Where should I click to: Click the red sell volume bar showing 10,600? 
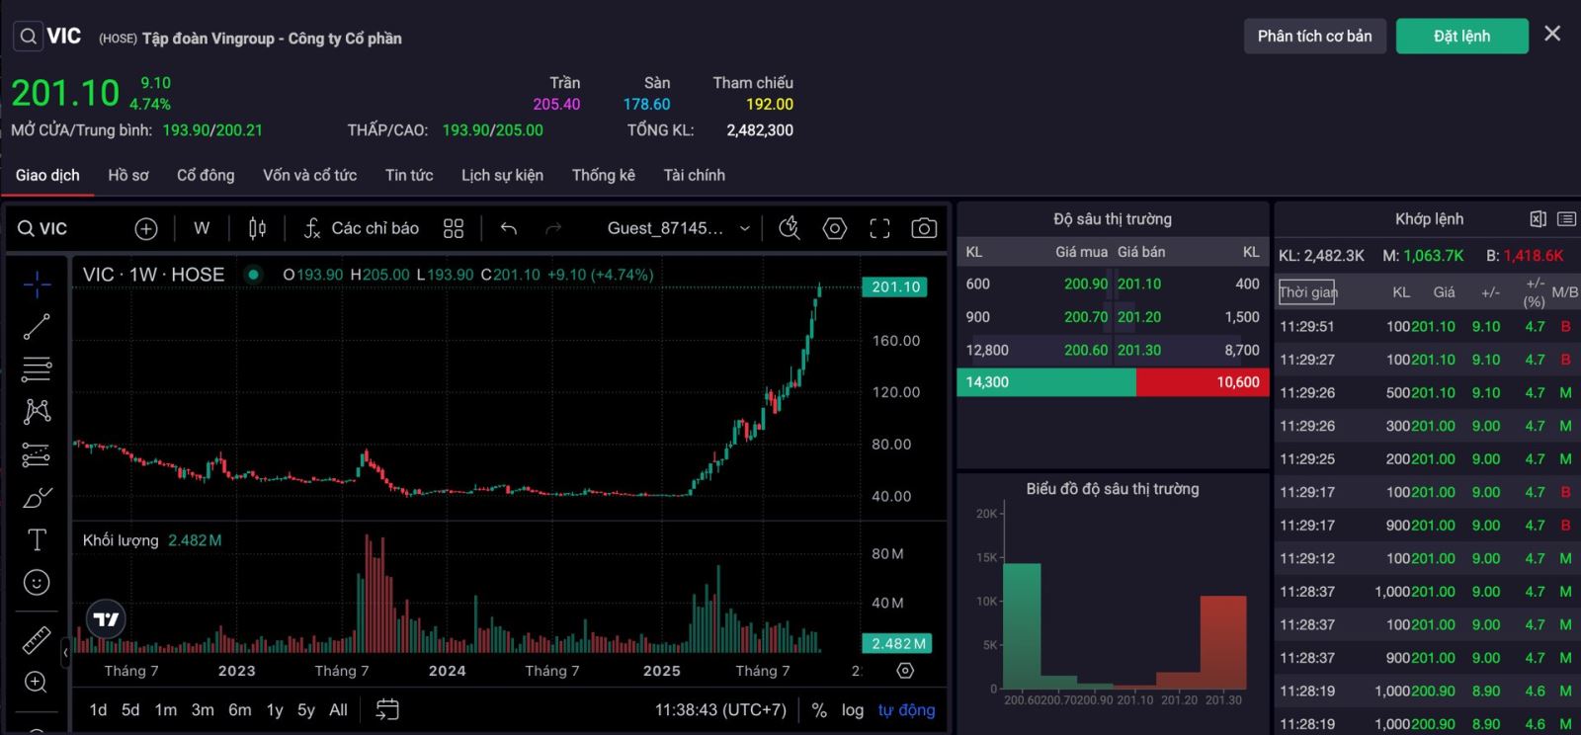pyautogui.click(x=1203, y=382)
